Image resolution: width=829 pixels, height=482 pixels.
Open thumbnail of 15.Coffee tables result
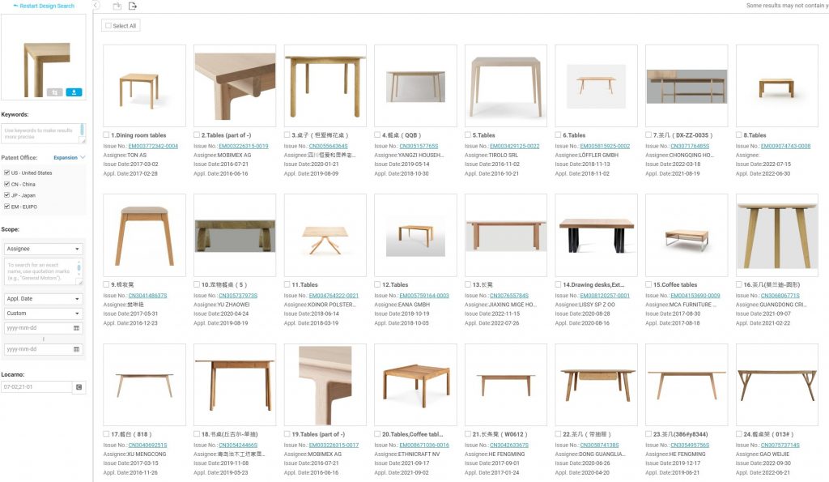tap(687, 236)
